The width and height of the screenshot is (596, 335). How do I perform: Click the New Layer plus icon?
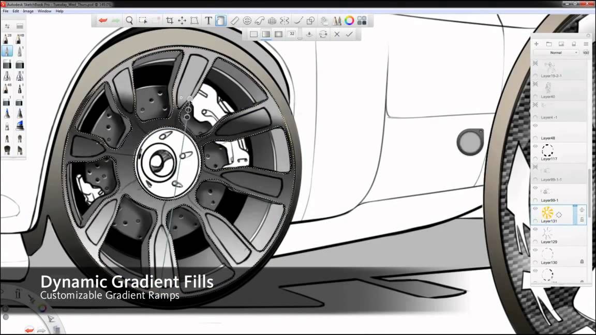click(x=537, y=44)
